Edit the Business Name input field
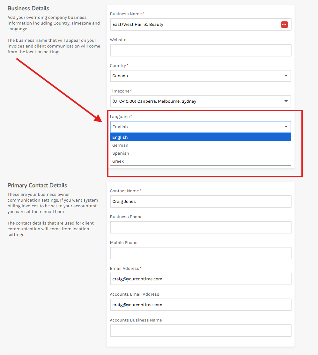This screenshot has height=355, width=318. click(201, 25)
